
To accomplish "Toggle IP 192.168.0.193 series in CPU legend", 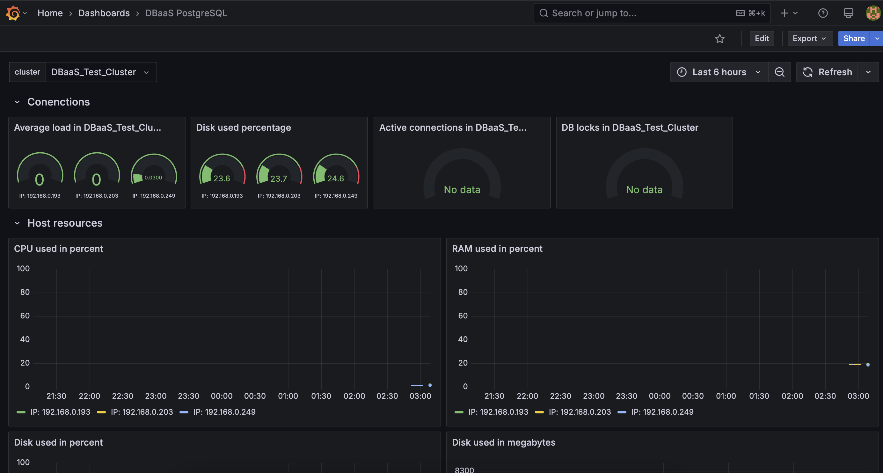I will click(60, 412).
